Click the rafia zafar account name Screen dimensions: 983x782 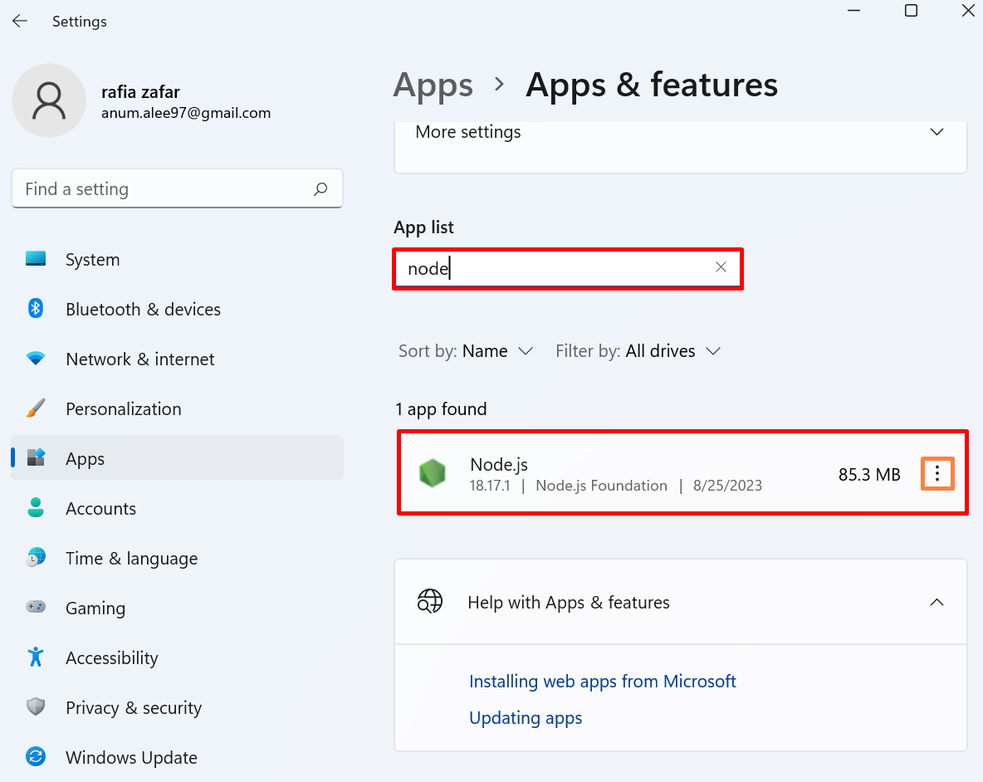[140, 92]
